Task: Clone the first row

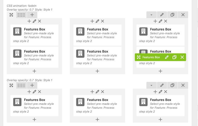Action: 172,15
